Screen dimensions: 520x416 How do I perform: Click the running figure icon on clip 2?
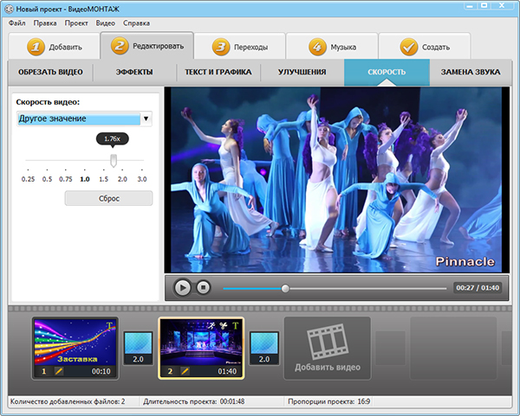(x=211, y=326)
